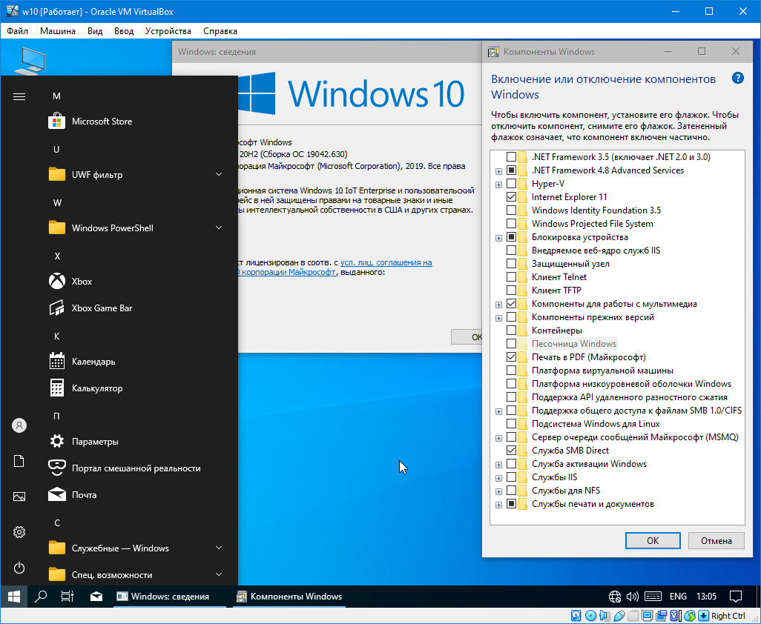
Task: Expand Службы IIS tree node
Action: pos(498,478)
